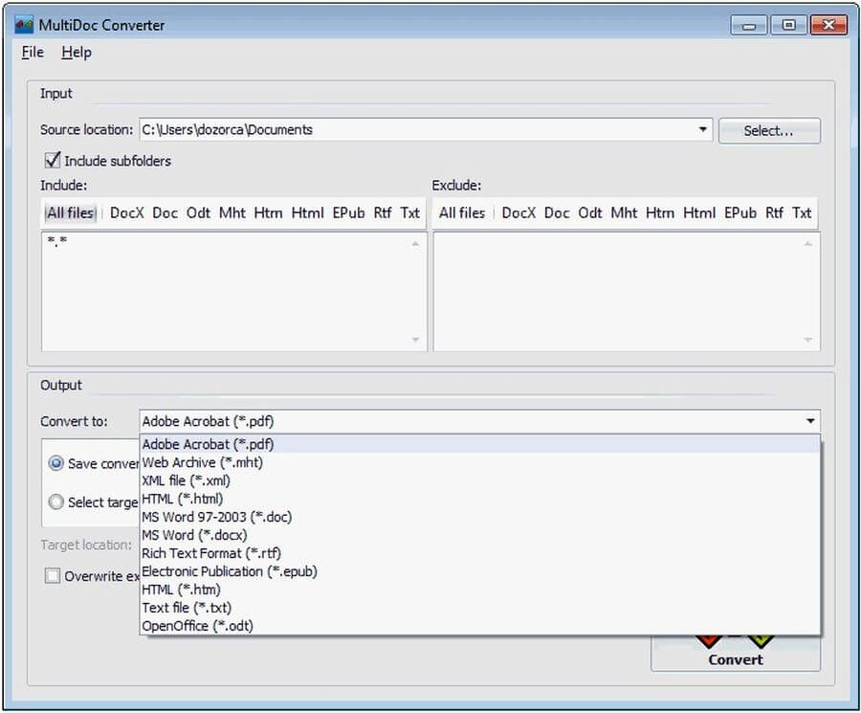Click the Include list scroll down arrow
The height and width of the screenshot is (713, 861).
416,340
